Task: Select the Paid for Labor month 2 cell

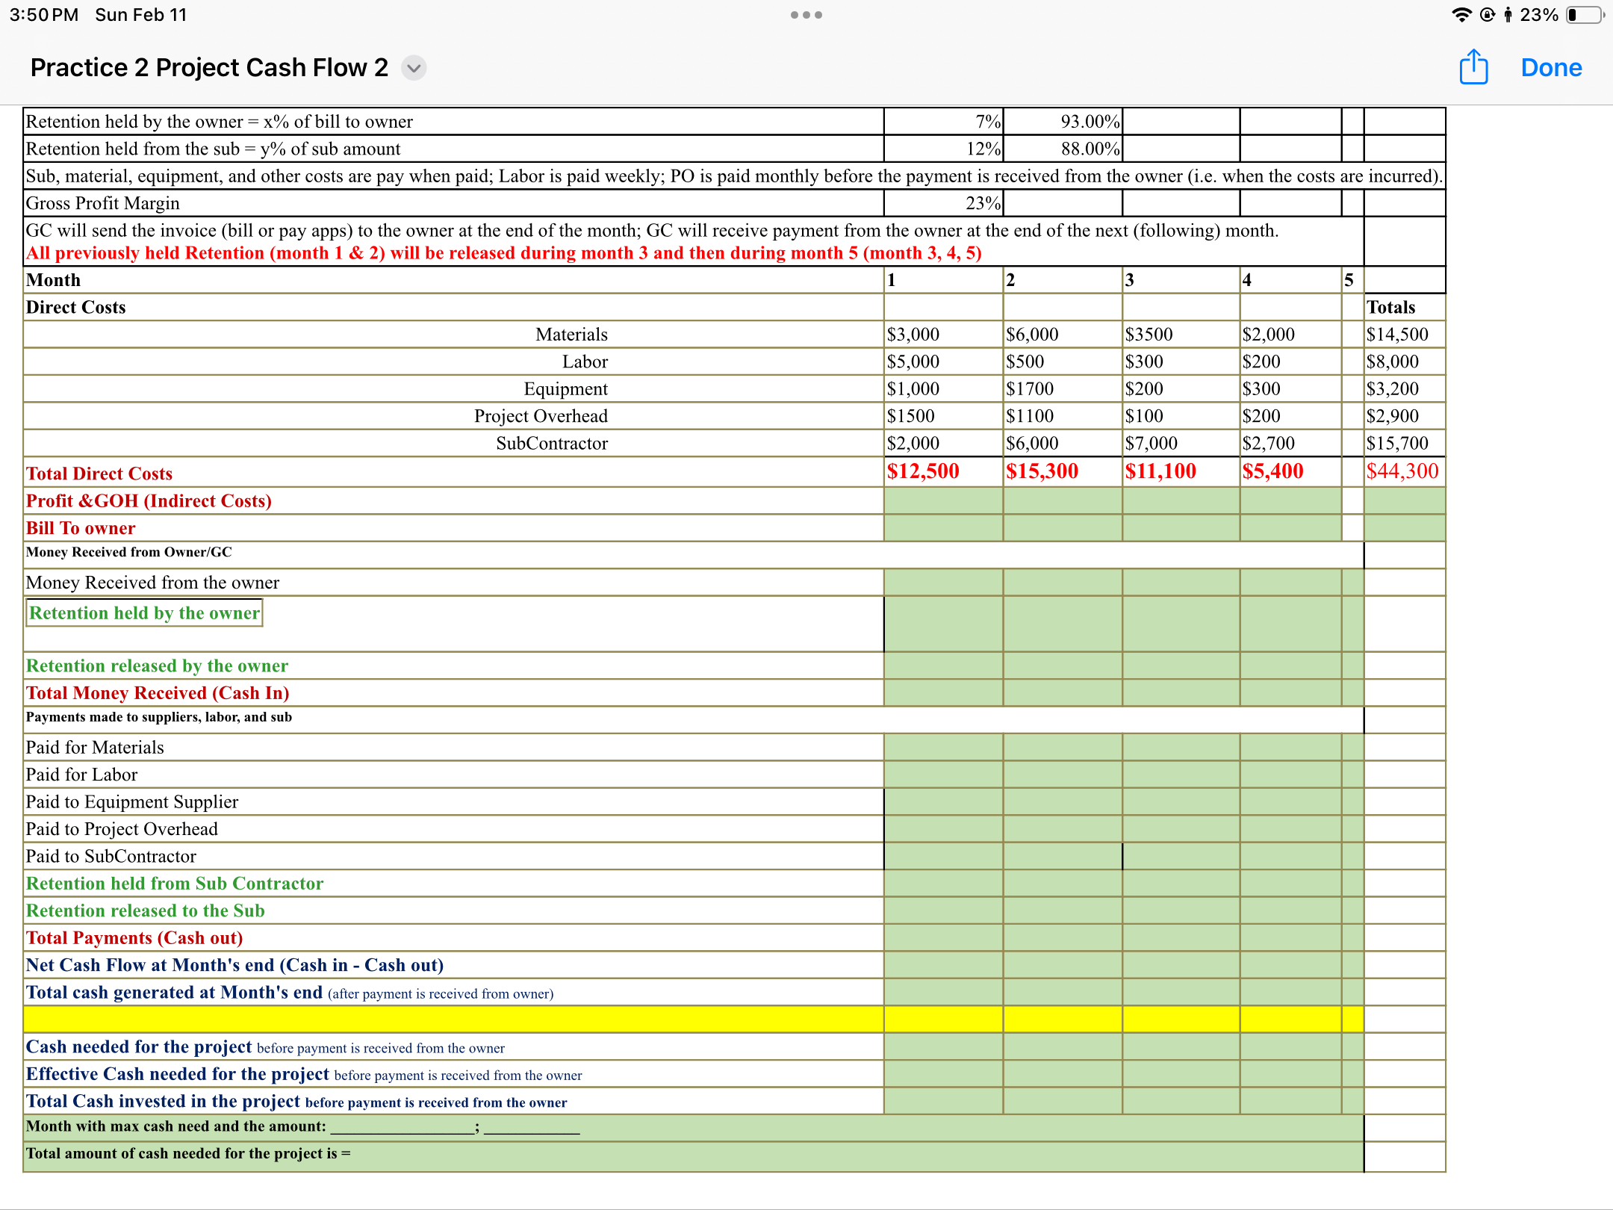Action: 1062,775
